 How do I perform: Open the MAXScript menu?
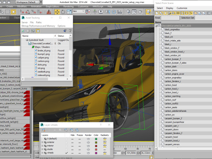98,7
